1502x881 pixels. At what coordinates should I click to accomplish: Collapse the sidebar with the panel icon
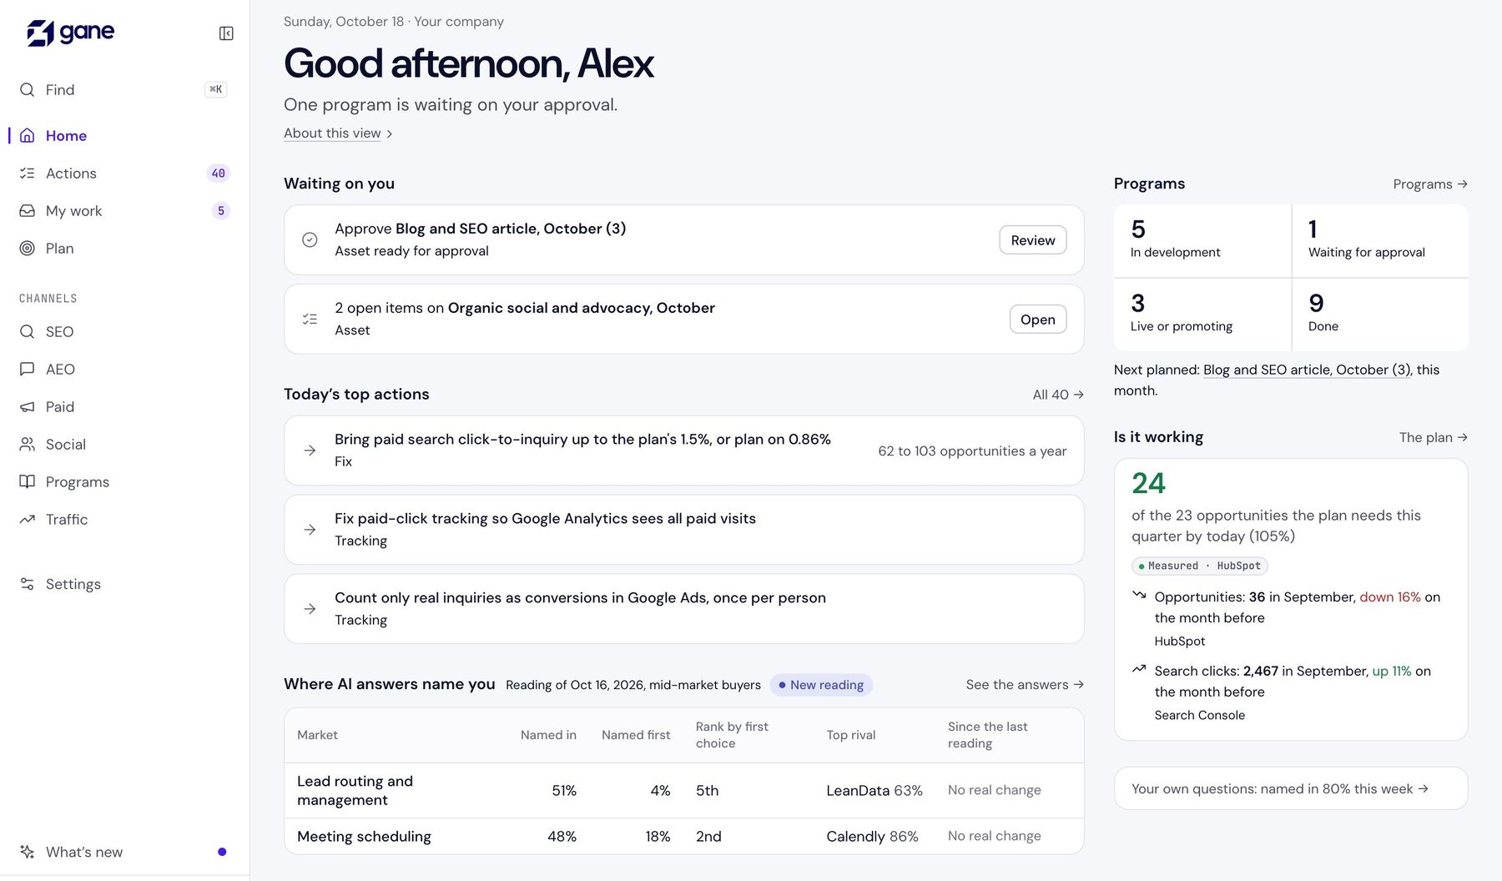coord(226,33)
